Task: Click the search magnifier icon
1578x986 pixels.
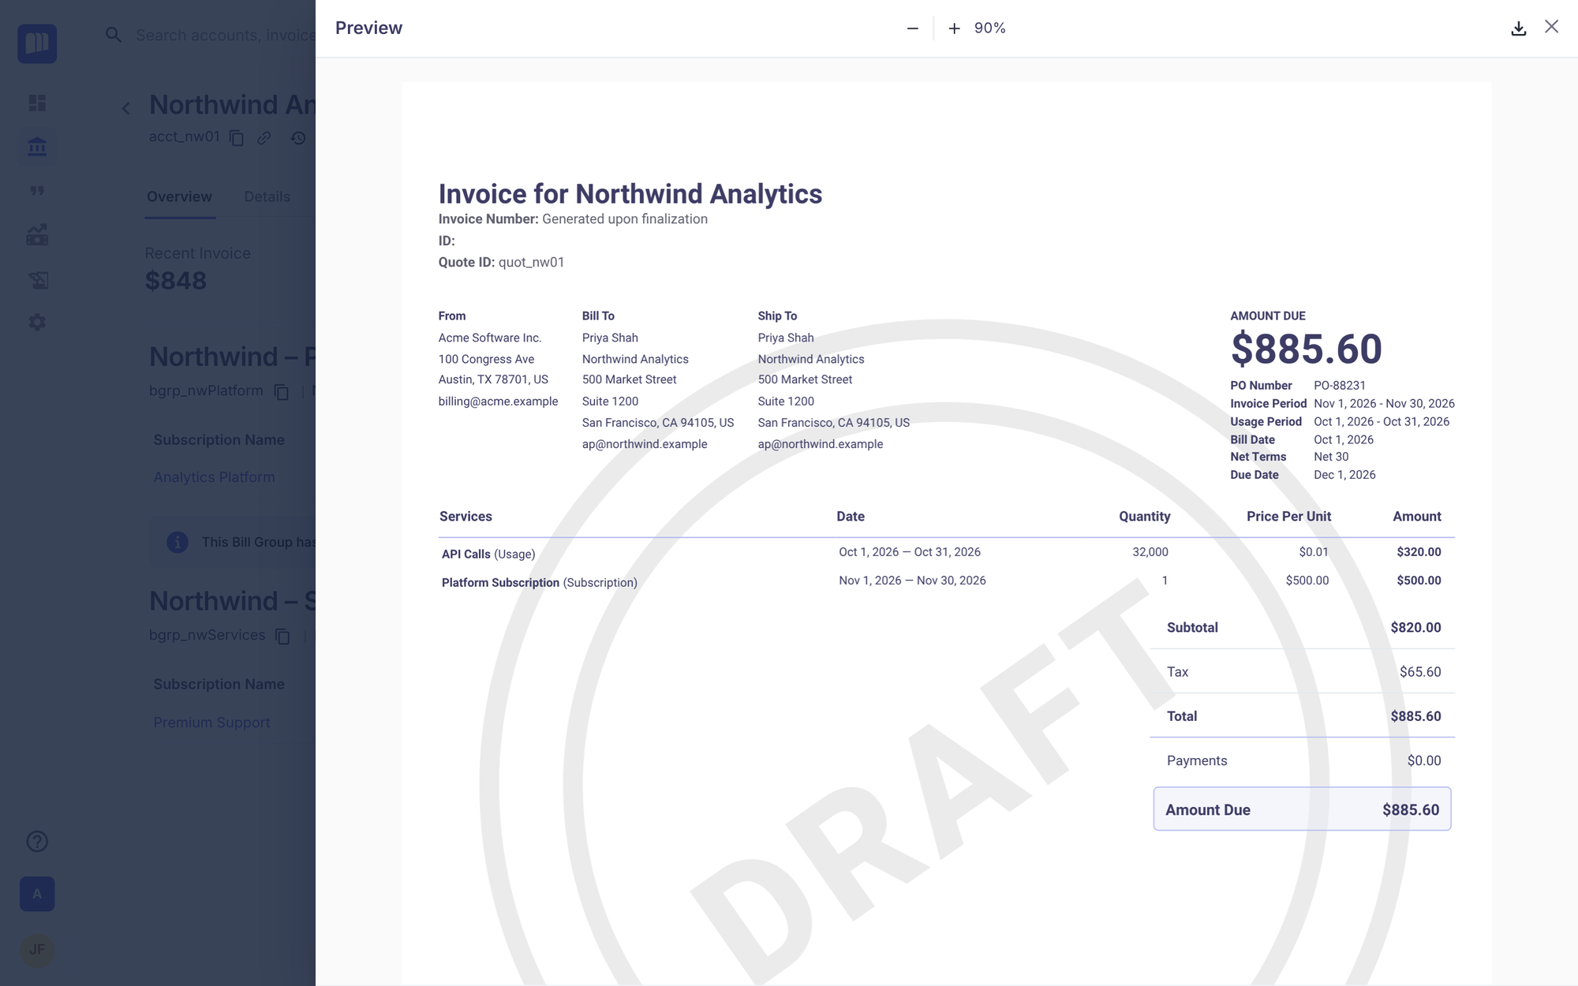Action: (x=114, y=35)
